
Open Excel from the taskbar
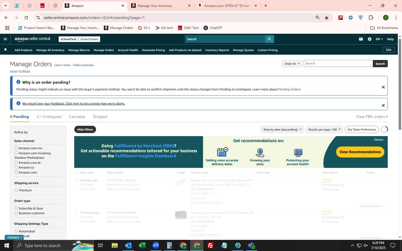pyautogui.click(x=142, y=245)
